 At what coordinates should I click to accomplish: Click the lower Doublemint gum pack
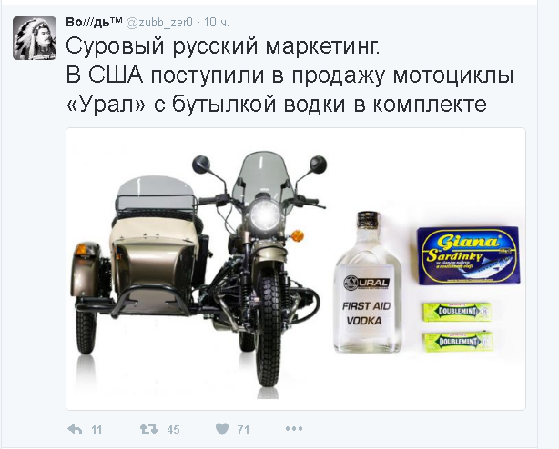click(x=458, y=341)
